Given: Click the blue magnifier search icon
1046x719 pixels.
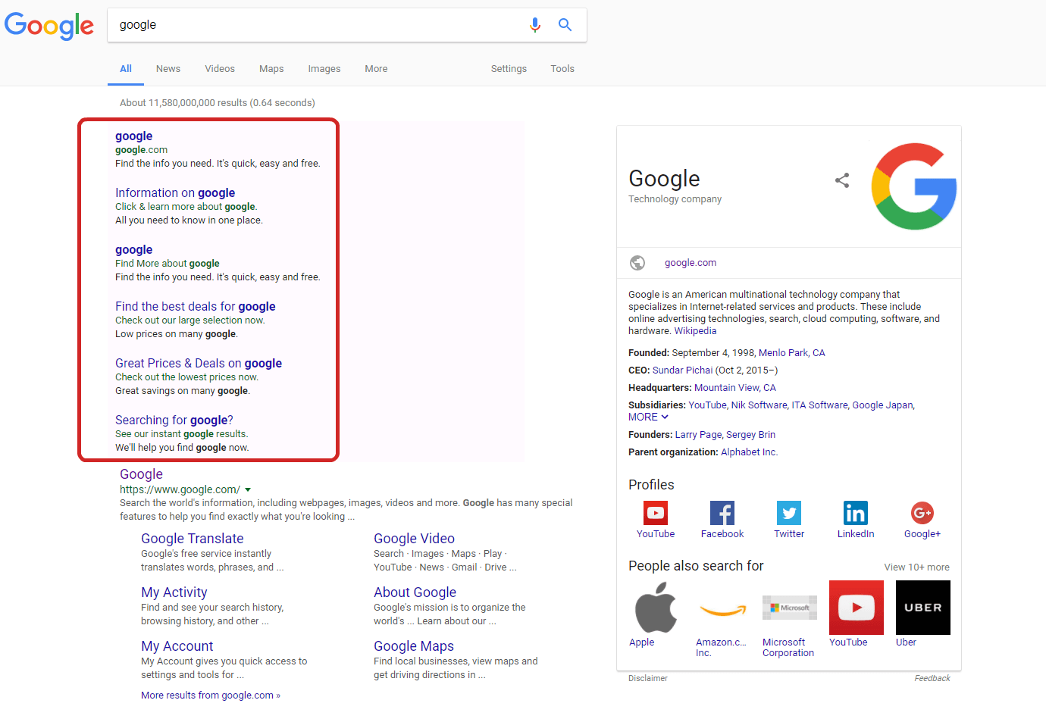Looking at the screenshot, I should [565, 25].
